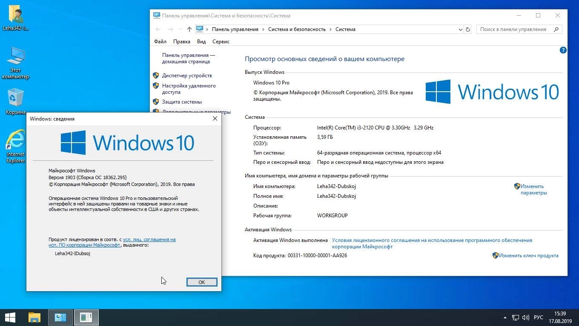Refresh the Control Panel page

pos(467,29)
